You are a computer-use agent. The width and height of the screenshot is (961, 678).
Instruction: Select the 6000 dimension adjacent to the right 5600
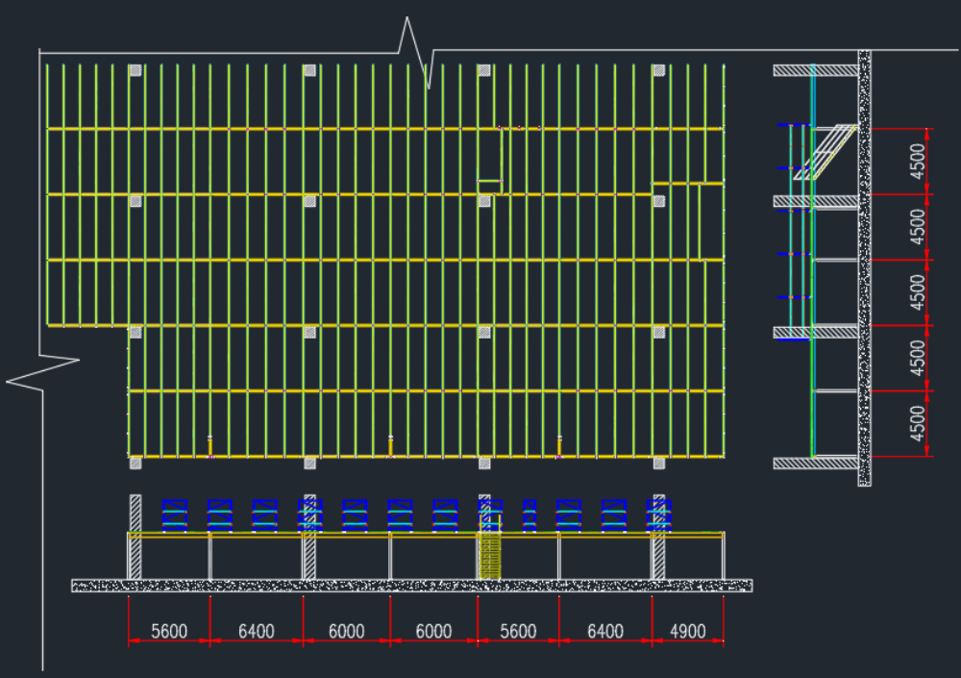pos(433,631)
